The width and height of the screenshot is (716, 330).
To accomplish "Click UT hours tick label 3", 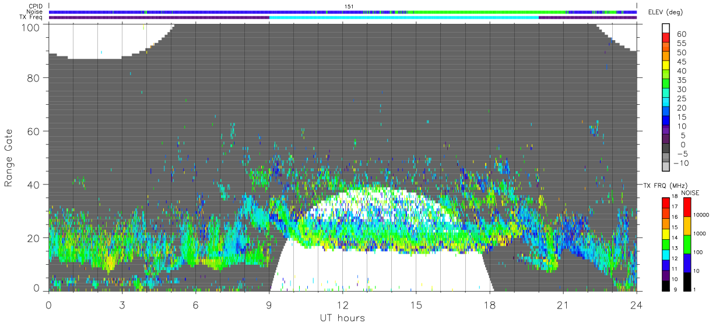I will click(122, 304).
